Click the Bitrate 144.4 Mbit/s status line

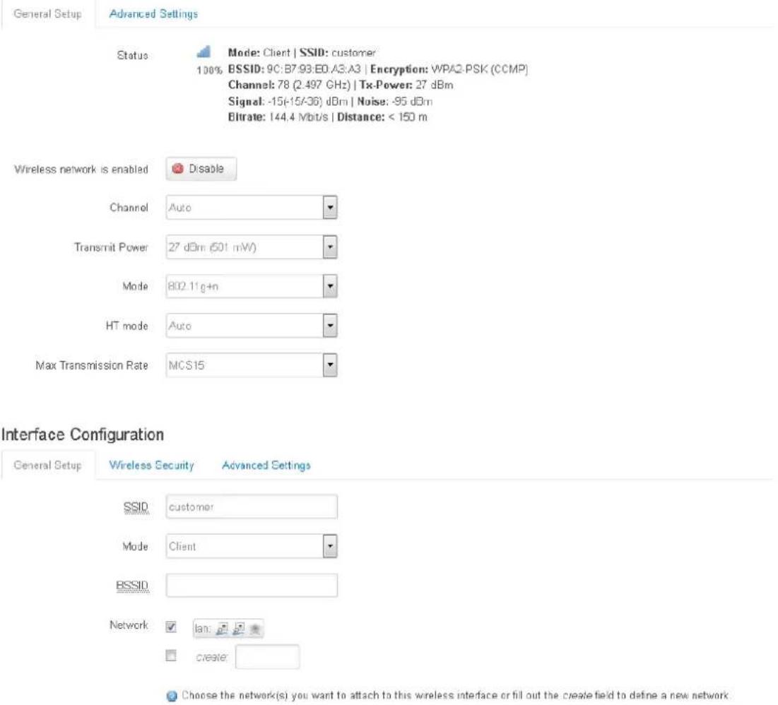point(327,117)
